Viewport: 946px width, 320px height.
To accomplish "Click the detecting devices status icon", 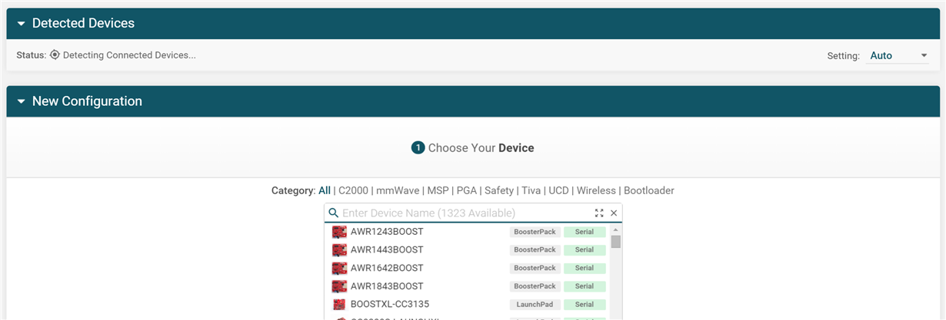I will coord(55,55).
